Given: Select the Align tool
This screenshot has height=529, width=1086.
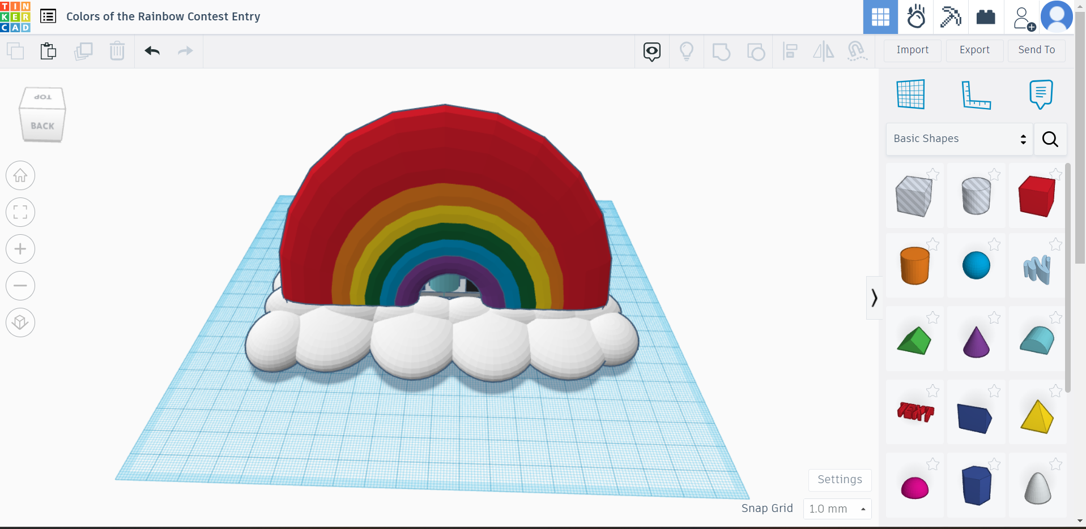Looking at the screenshot, I should (790, 51).
